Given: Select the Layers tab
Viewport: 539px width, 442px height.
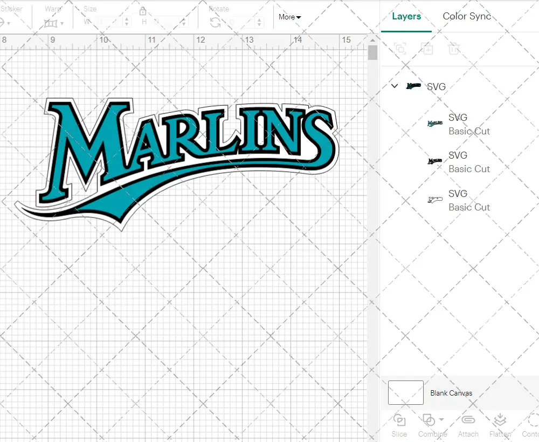Looking at the screenshot, I should pyautogui.click(x=406, y=16).
